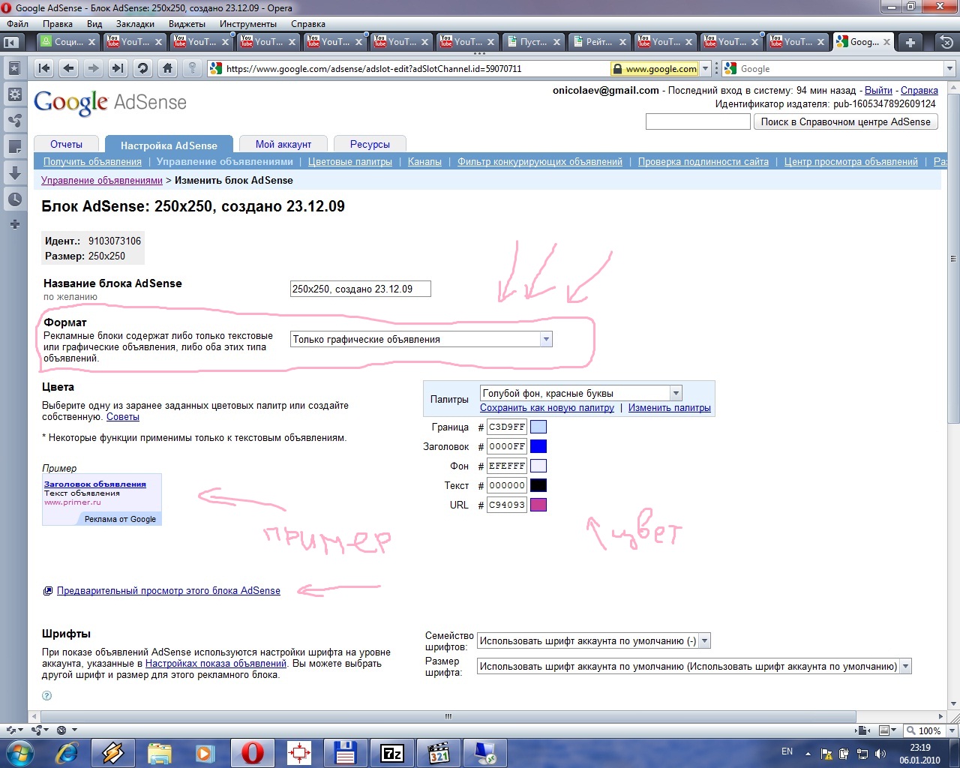Launch Internet Explorer from the taskbar

tap(67, 752)
